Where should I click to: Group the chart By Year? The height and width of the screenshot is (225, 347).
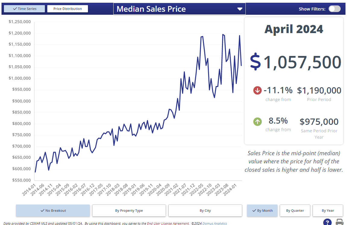[328, 211]
